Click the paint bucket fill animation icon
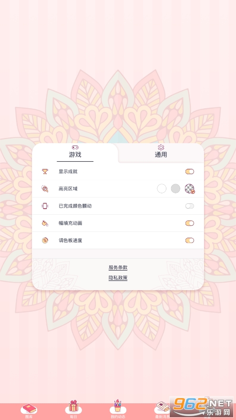Screen dimensions: 236x420 coord(45,223)
